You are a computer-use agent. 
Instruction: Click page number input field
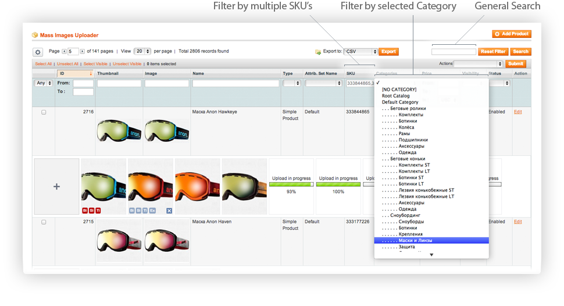tap(73, 51)
